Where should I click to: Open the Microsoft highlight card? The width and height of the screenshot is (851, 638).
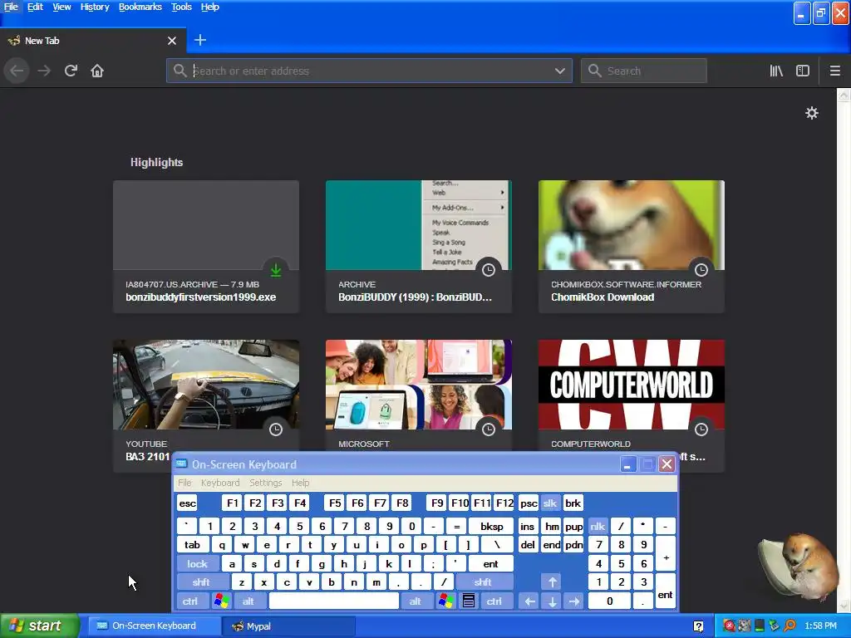[x=419, y=395]
